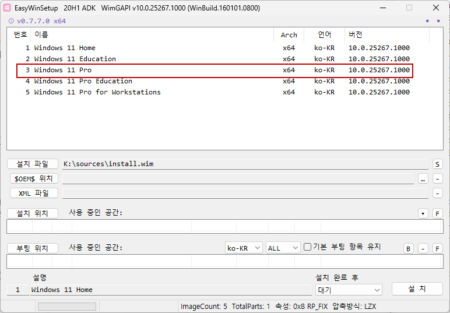Click the EasyWinSetup app icon in title bar

pos(7,8)
